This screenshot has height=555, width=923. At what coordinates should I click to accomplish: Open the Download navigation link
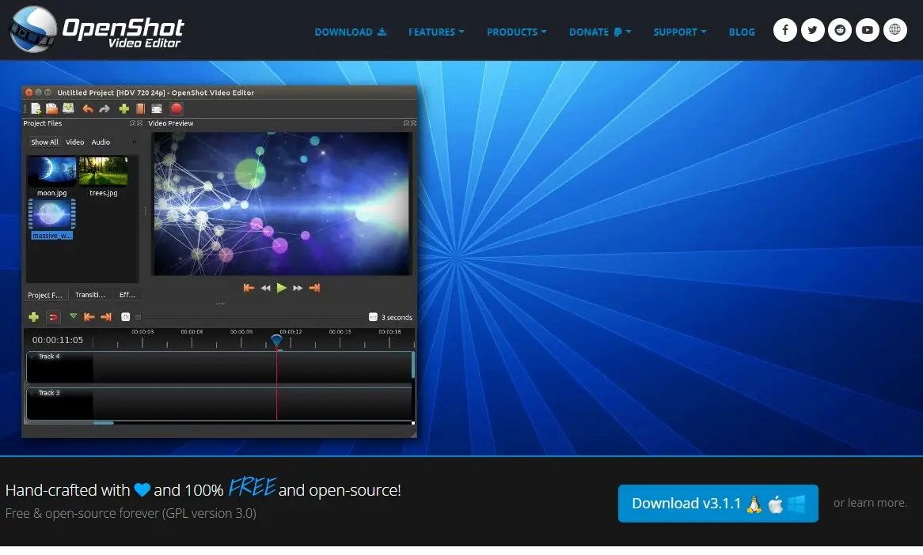coord(350,32)
